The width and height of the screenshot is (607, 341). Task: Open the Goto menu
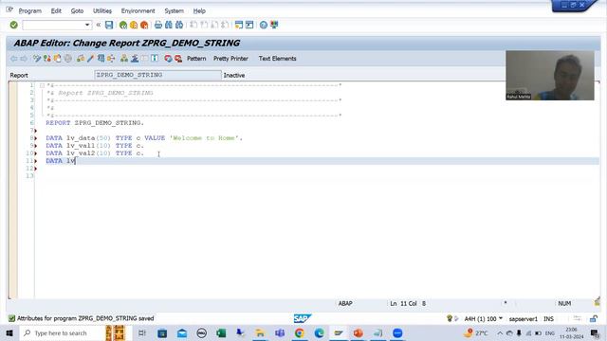click(77, 10)
